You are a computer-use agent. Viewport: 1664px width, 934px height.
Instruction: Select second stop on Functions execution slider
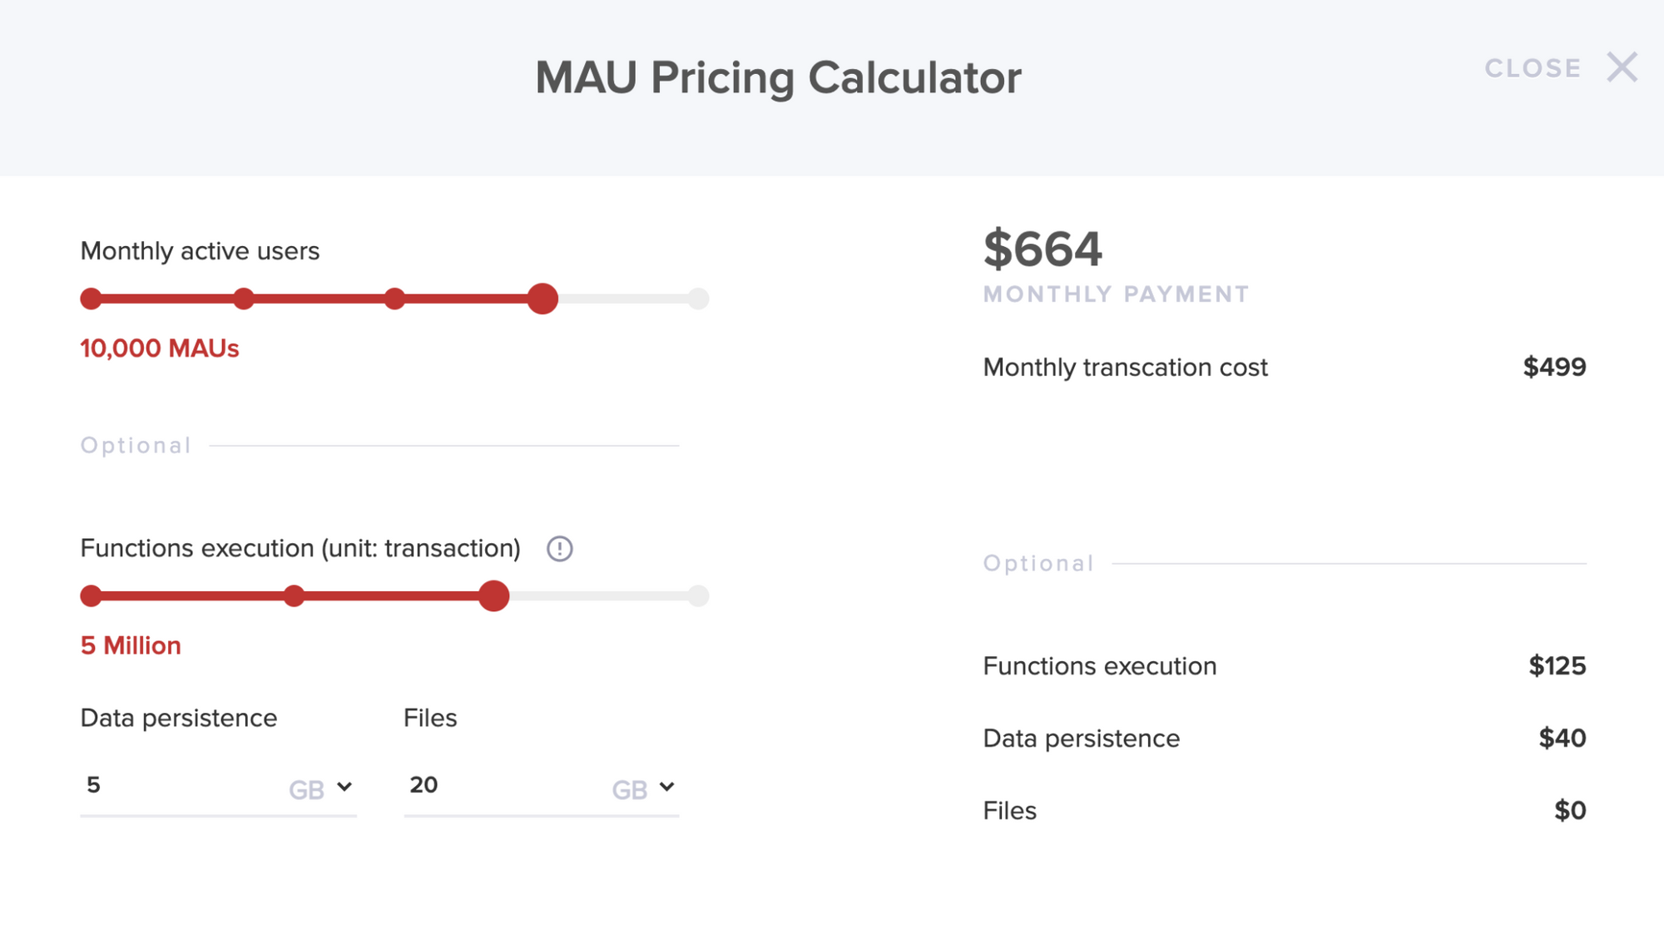click(294, 595)
